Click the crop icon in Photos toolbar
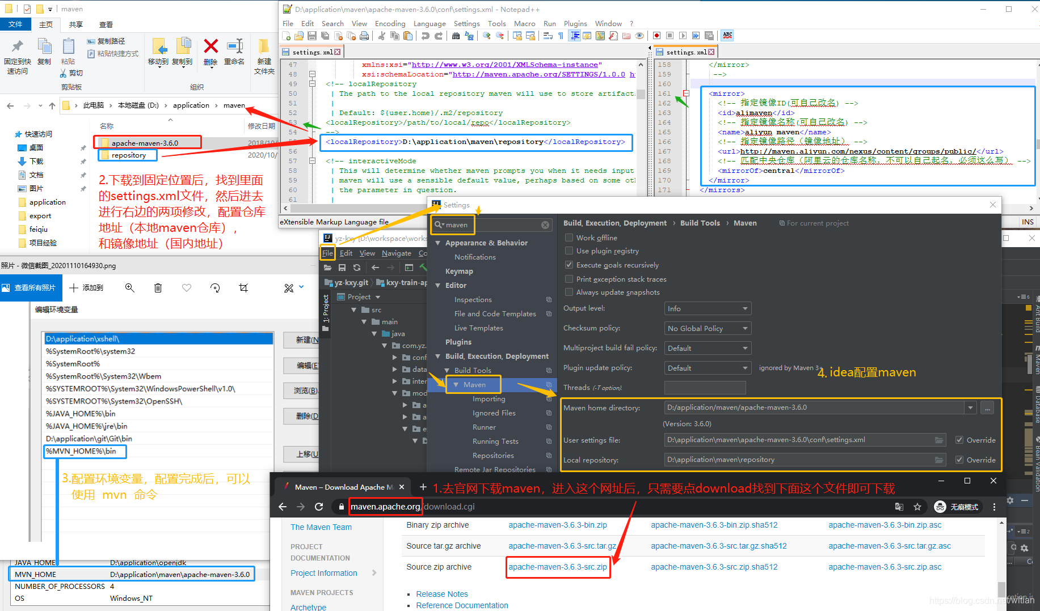 [243, 288]
